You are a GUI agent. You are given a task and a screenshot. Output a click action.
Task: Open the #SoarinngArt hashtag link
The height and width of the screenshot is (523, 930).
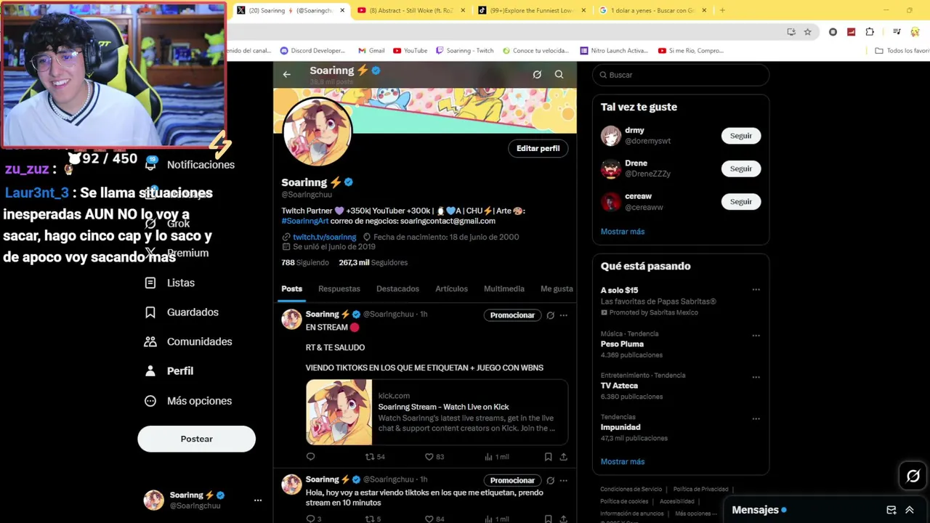(x=305, y=221)
